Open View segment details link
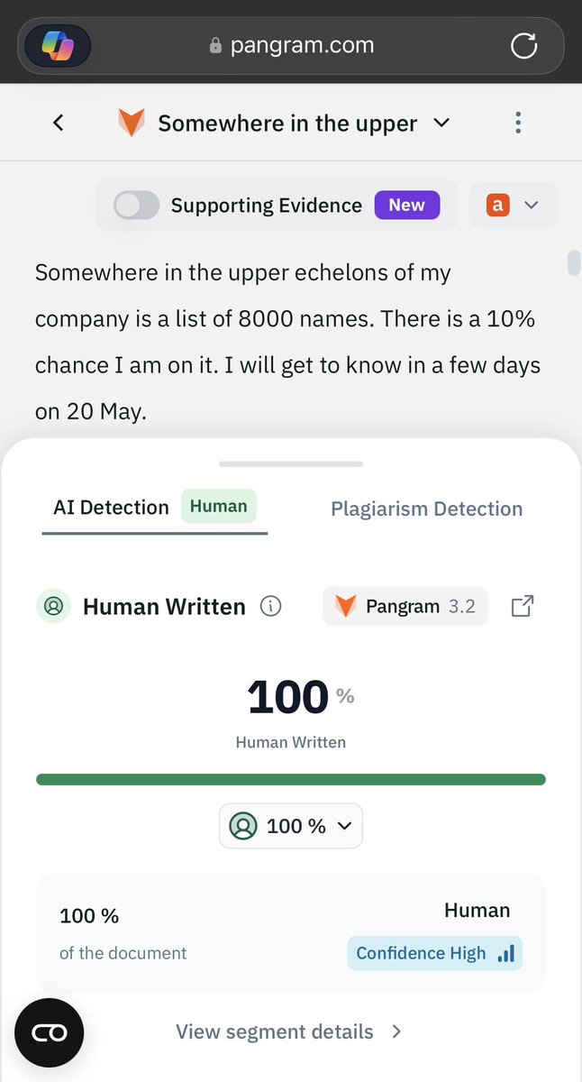The image size is (582, 1082). pos(289,1032)
